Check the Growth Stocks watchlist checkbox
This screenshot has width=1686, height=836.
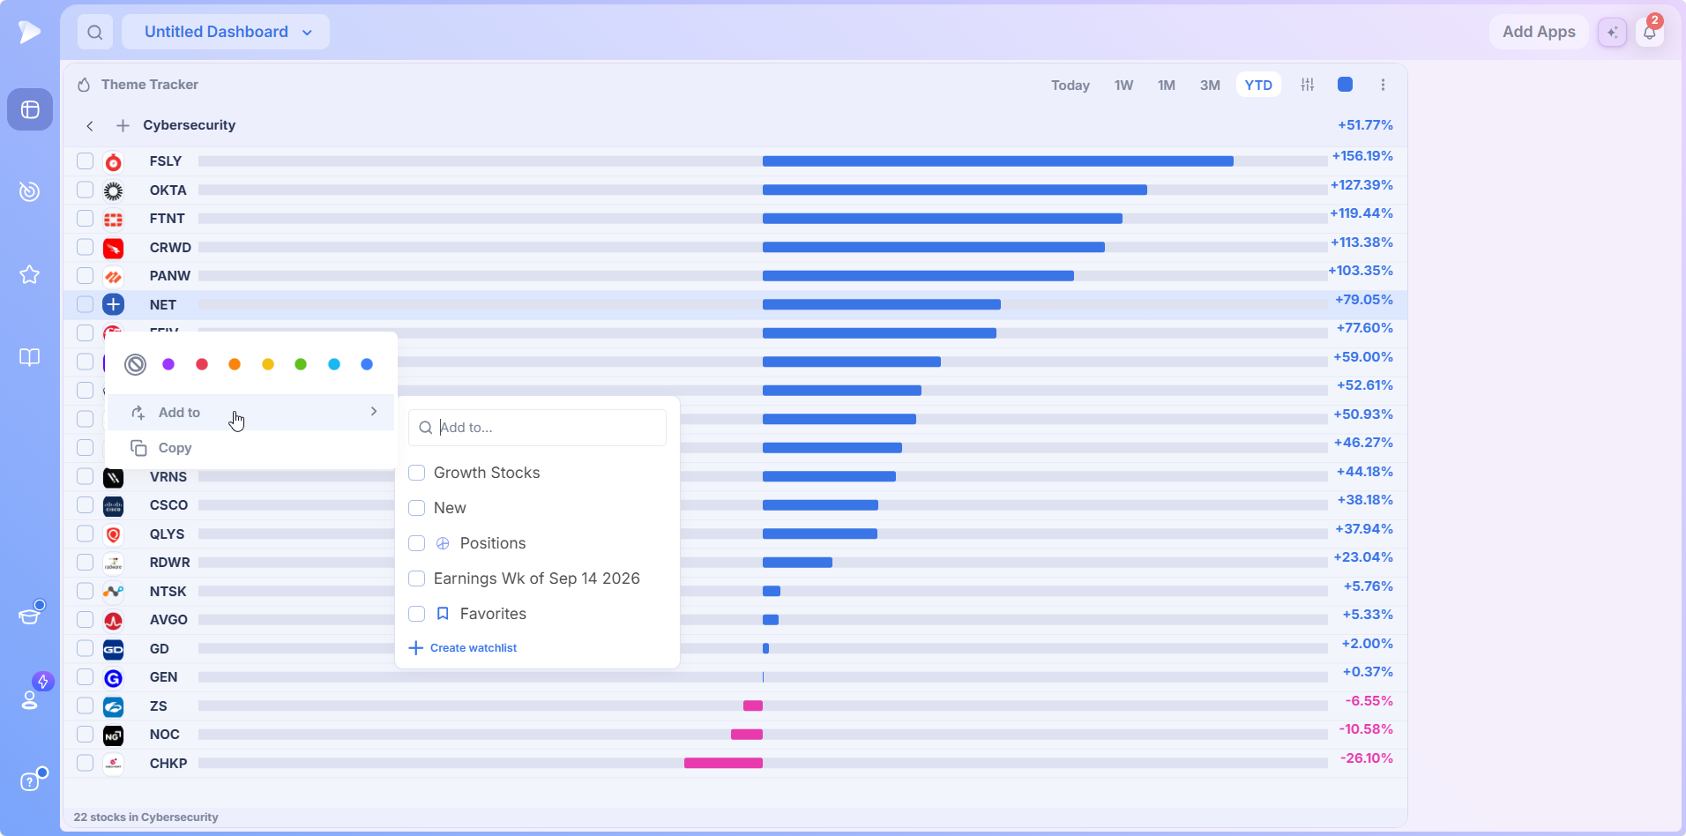point(417,473)
